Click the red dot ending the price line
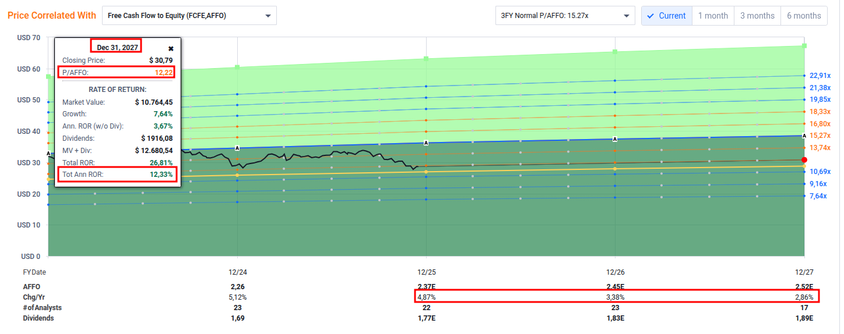 (x=804, y=160)
